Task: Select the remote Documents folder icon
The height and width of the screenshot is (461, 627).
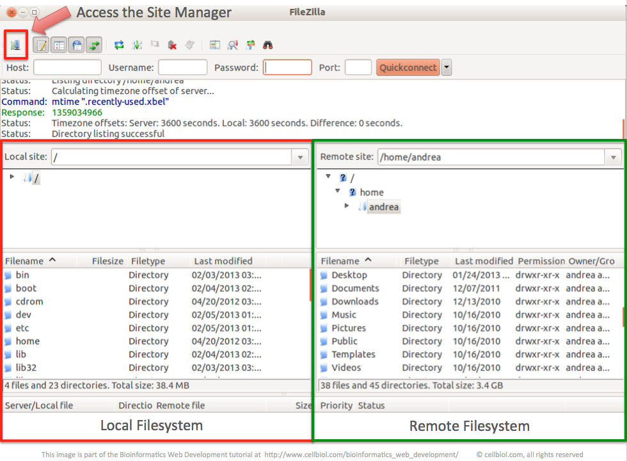Action: 324,289
